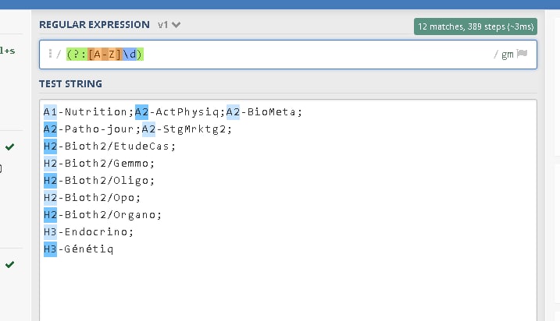Open the regex flags via the flag icon
Screen dimensions: 560x321
pyautogui.click(x=522, y=54)
